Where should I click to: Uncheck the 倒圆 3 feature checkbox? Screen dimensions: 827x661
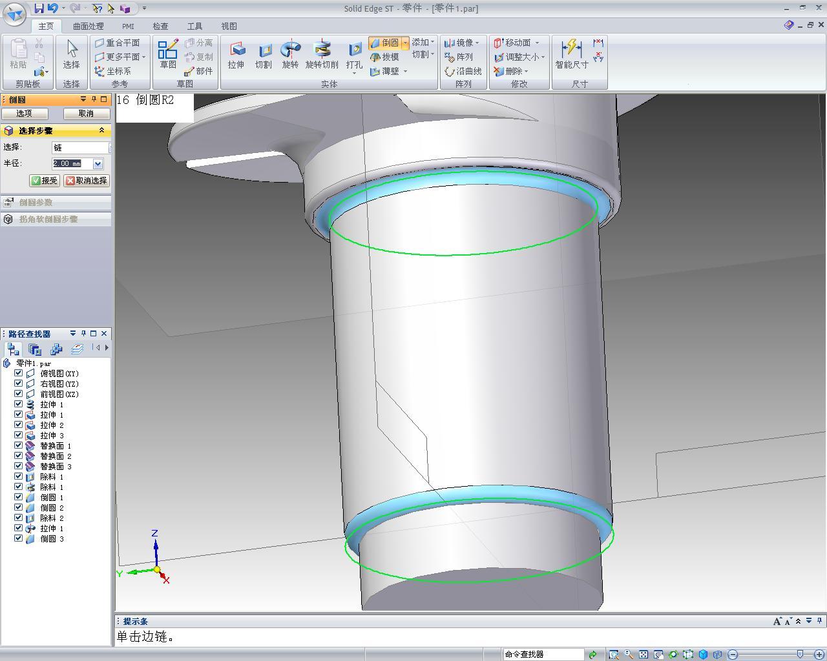(19, 538)
